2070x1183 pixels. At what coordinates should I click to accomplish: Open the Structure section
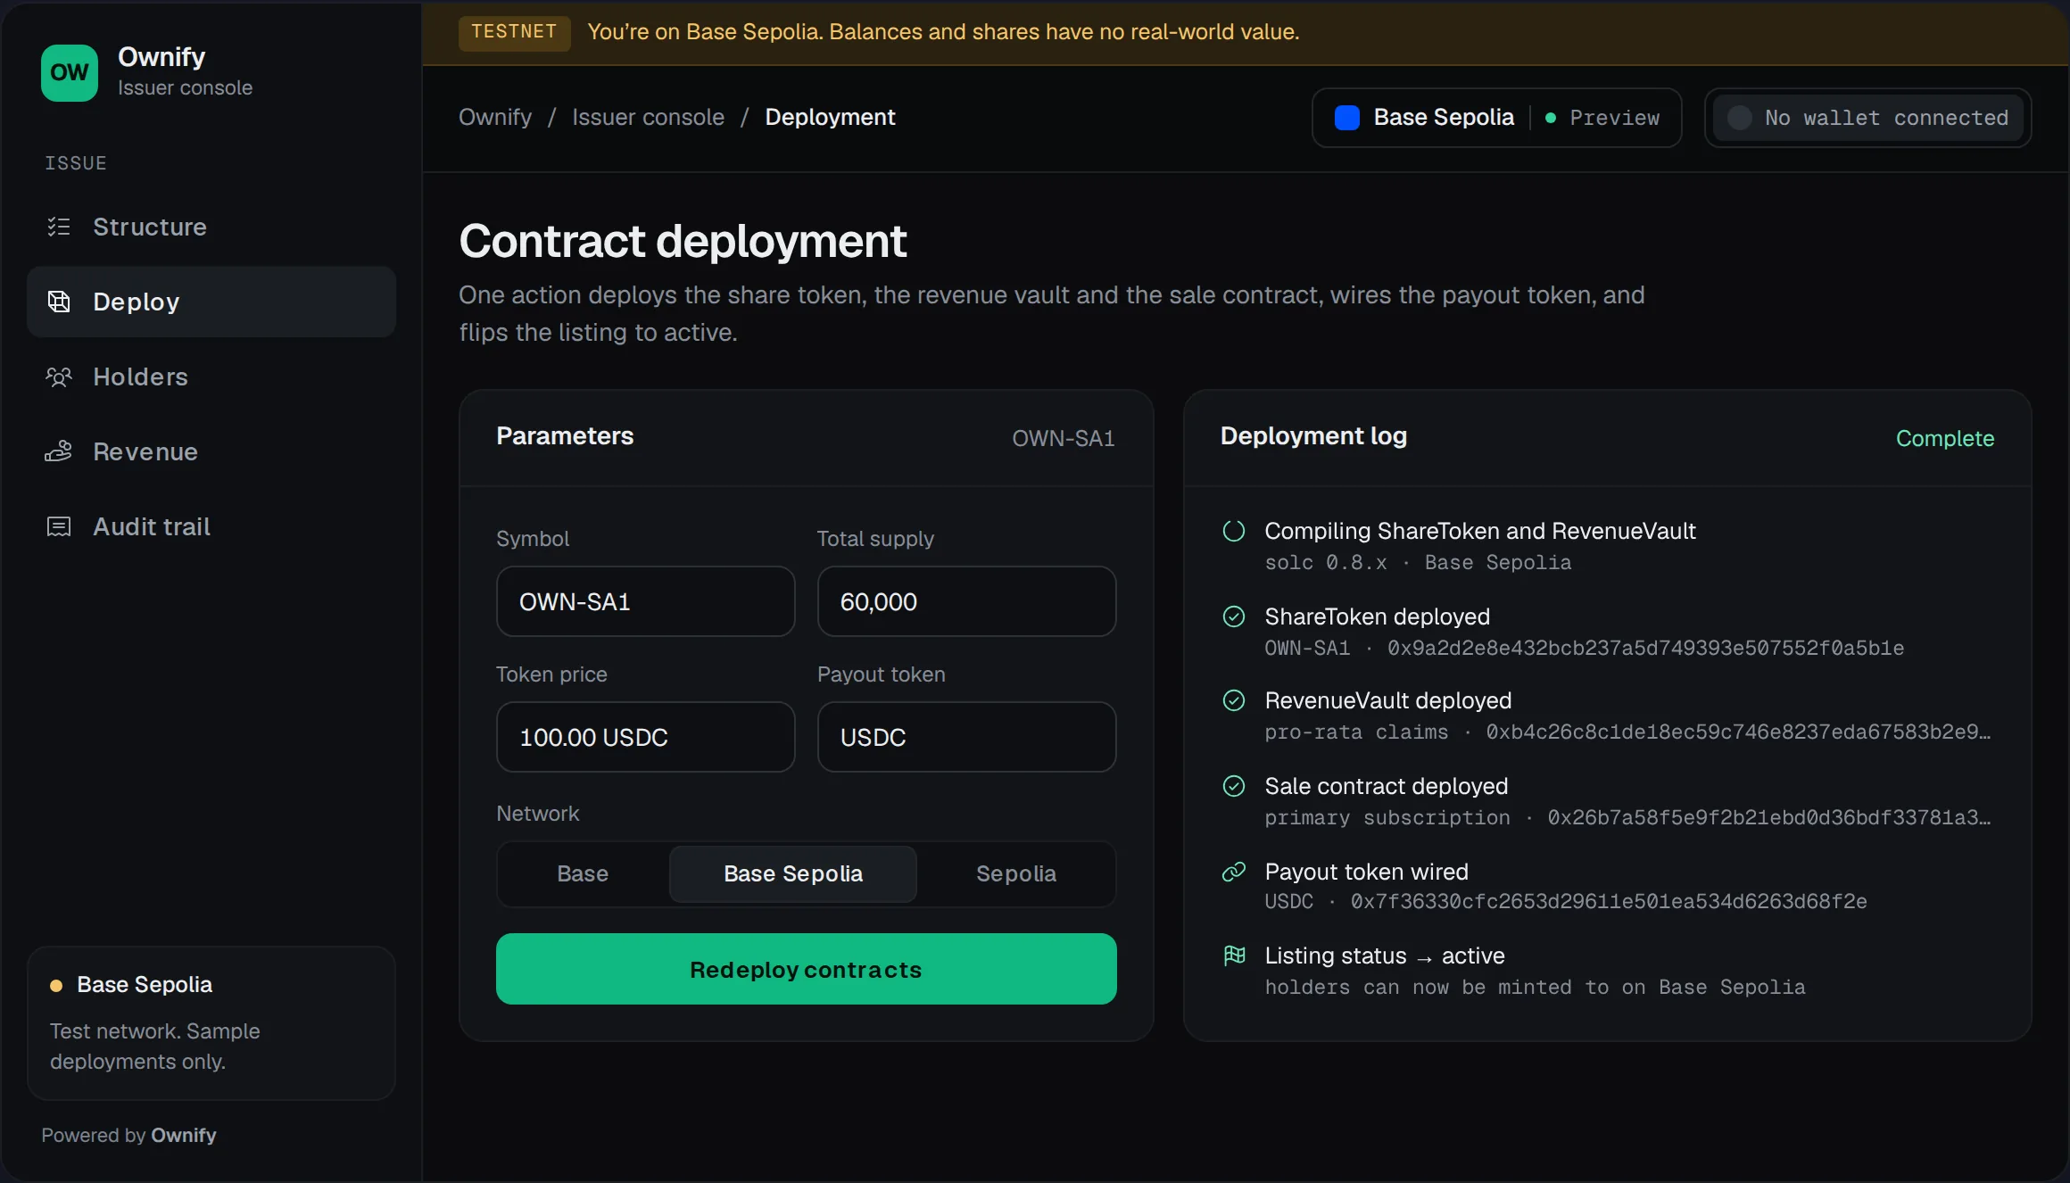pos(211,227)
